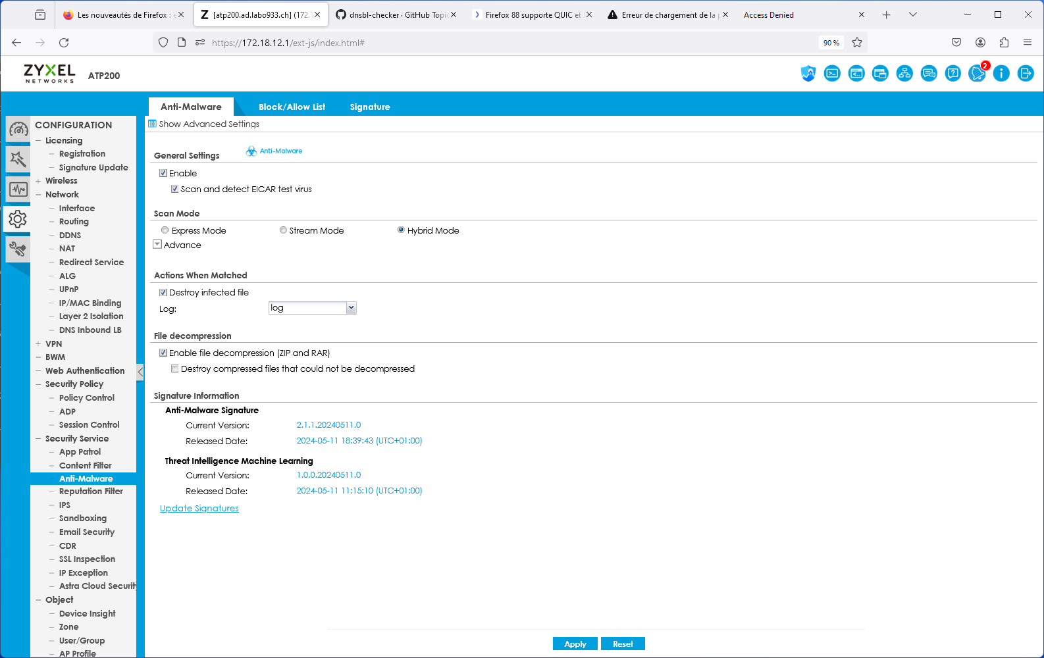The image size is (1044, 658).
Task: Save to Pocket icon in Firefox toolbar
Action: coord(956,43)
